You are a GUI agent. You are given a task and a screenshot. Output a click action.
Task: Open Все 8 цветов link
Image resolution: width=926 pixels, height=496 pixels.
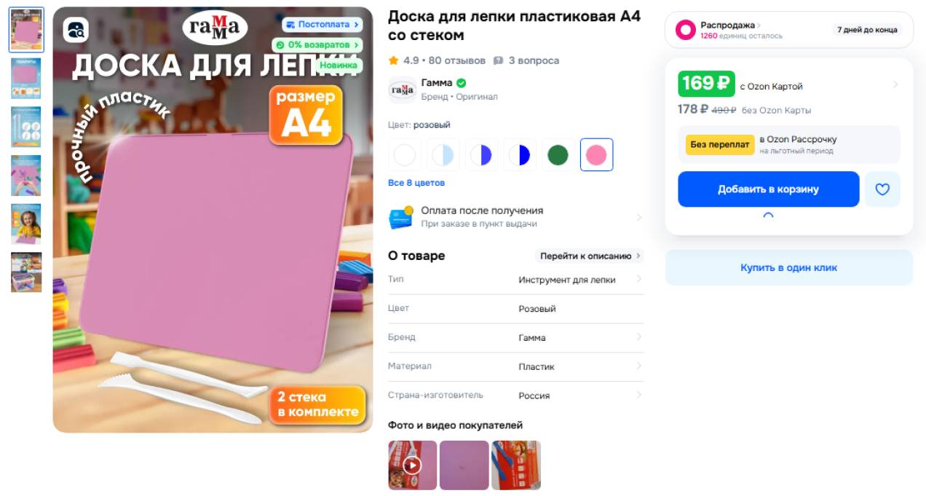click(x=416, y=183)
